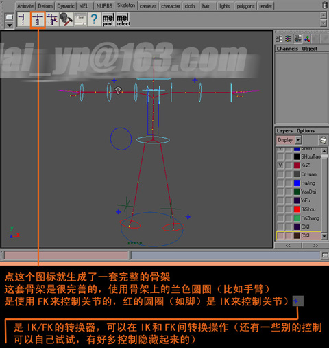The height and width of the screenshot is (348, 329).
Task: Switch to the cameras shelf tab
Action: pos(148,6)
